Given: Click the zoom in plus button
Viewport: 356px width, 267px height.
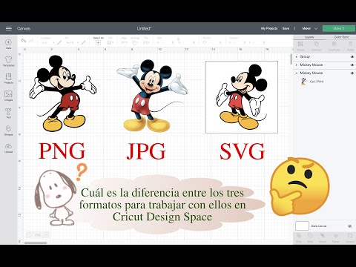Looking at the screenshot, I should 46,234.
